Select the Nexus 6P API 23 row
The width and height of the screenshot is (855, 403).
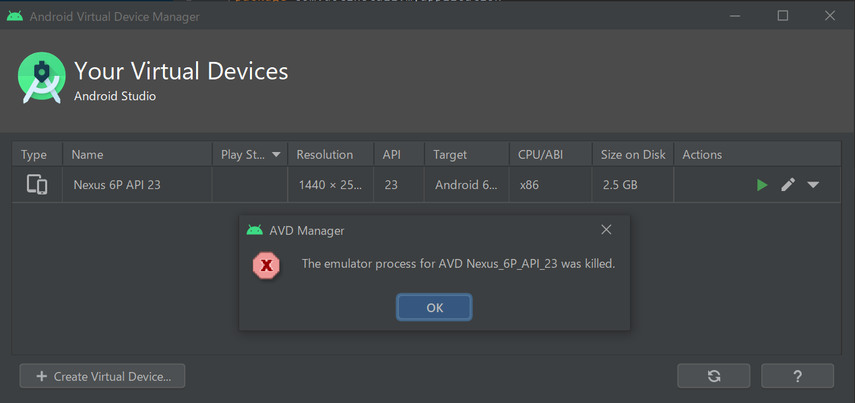point(137,184)
